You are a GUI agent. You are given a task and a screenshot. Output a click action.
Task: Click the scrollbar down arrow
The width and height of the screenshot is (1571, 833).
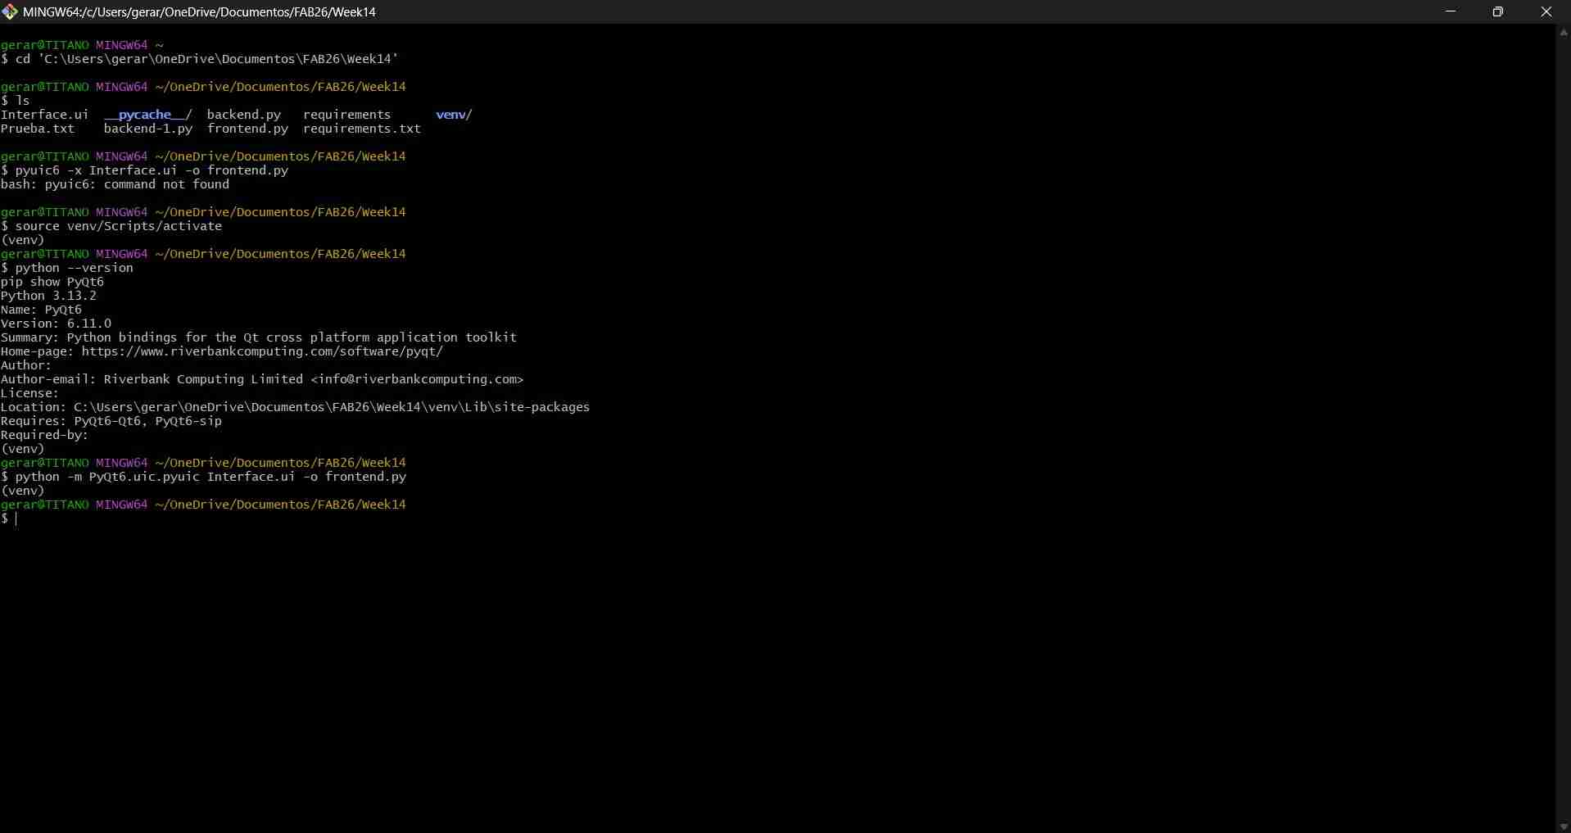point(1564,826)
